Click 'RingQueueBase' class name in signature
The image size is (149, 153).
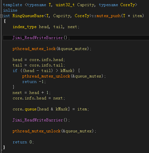pos(28,16)
